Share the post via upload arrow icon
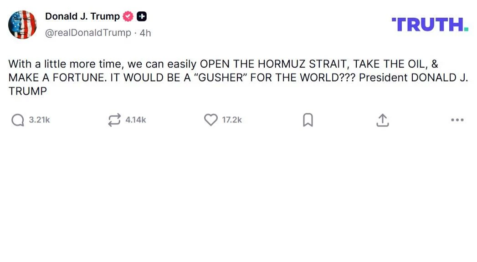The height and width of the screenshot is (262, 477). (383, 120)
